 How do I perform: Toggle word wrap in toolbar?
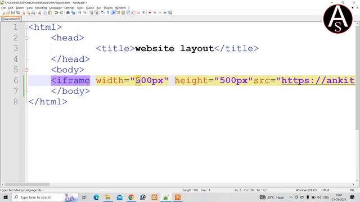point(102,12)
